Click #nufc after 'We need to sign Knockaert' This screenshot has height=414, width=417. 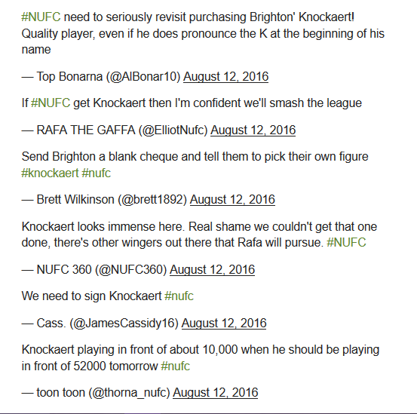coord(179,296)
